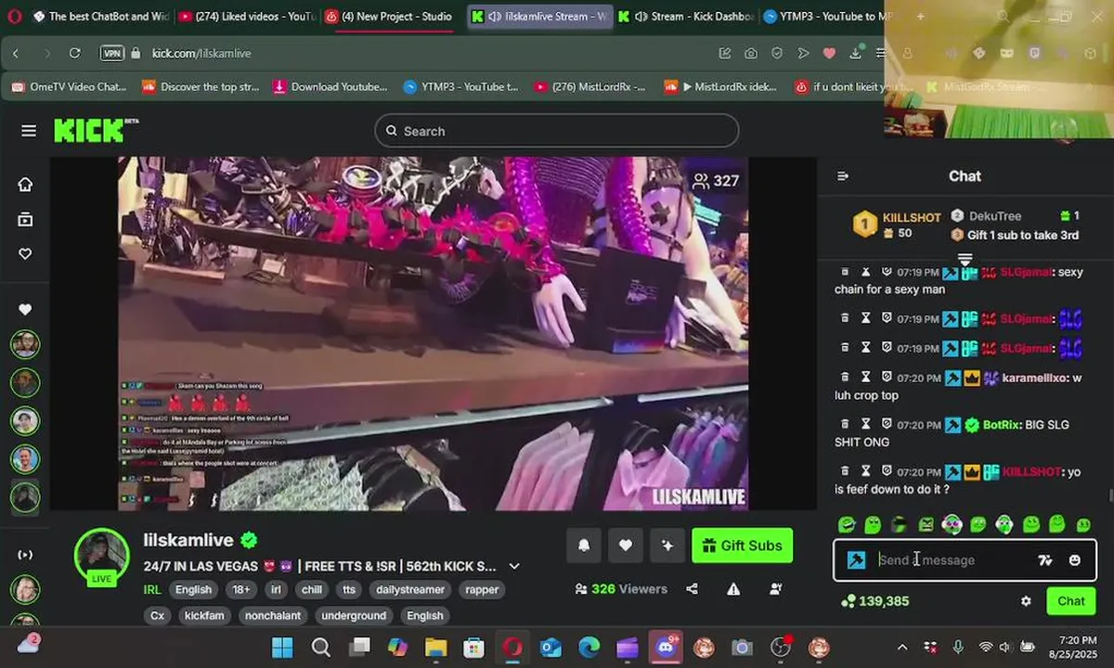Ban KIILLSHOT's chat message via shield icon
Image resolution: width=1114 pixels, height=668 pixels.
887,471
